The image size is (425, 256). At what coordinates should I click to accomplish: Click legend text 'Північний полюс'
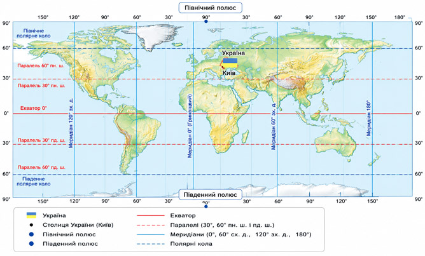pos(69,234)
